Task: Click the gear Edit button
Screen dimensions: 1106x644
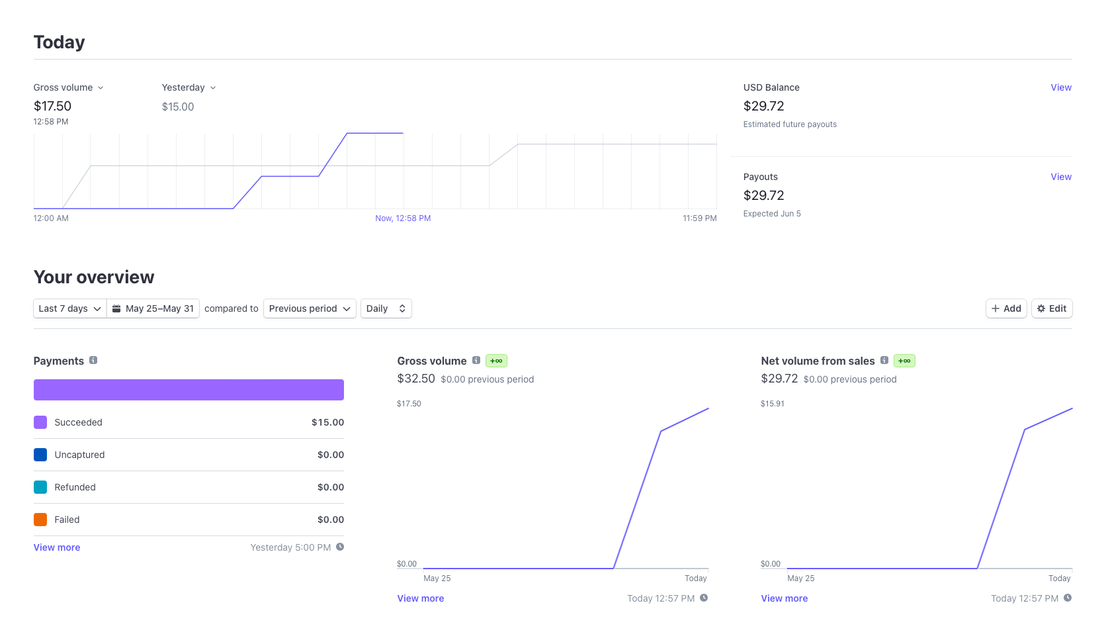Action: click(1052, 308)
